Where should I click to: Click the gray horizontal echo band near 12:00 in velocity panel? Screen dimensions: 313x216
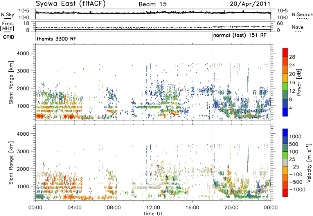[x=148, y=188]
